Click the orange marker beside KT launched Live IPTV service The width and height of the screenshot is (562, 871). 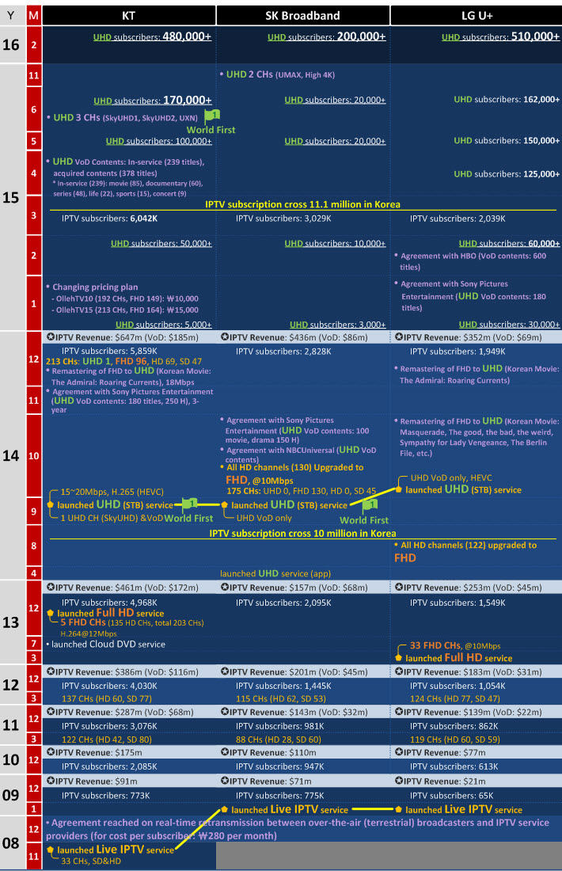51,850
